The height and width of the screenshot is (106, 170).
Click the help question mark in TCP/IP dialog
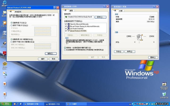point(55,8)
